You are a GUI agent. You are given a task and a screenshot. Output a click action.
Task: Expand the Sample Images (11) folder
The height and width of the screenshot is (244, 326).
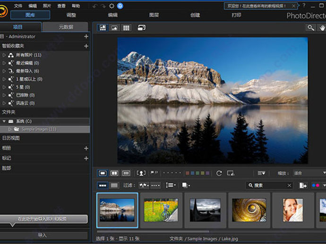click(x=9, y=130)
